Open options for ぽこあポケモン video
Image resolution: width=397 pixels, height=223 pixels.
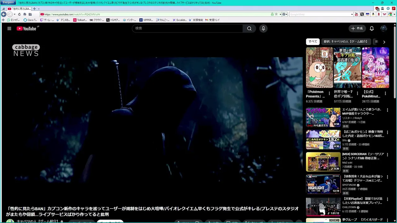point(387,132)
